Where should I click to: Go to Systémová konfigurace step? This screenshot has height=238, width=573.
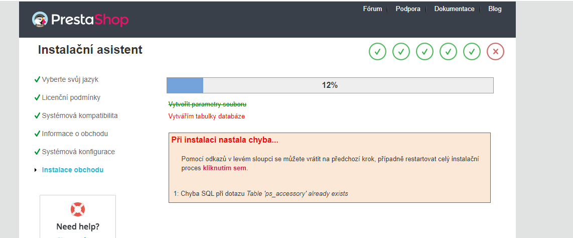click(78, 152)
